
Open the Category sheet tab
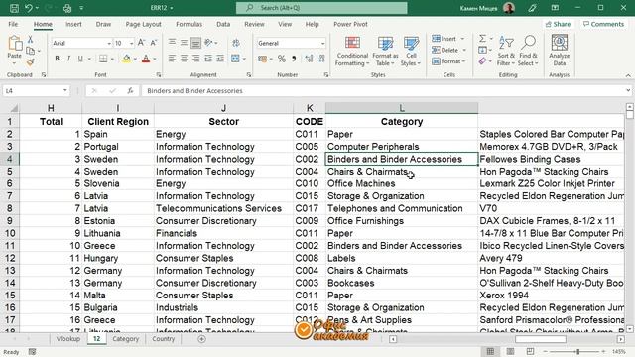point(126,339)
